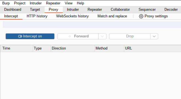Expand the Forward dropdown arrow
This screenshot has height=99, width=181.
[x=102, y=36]
